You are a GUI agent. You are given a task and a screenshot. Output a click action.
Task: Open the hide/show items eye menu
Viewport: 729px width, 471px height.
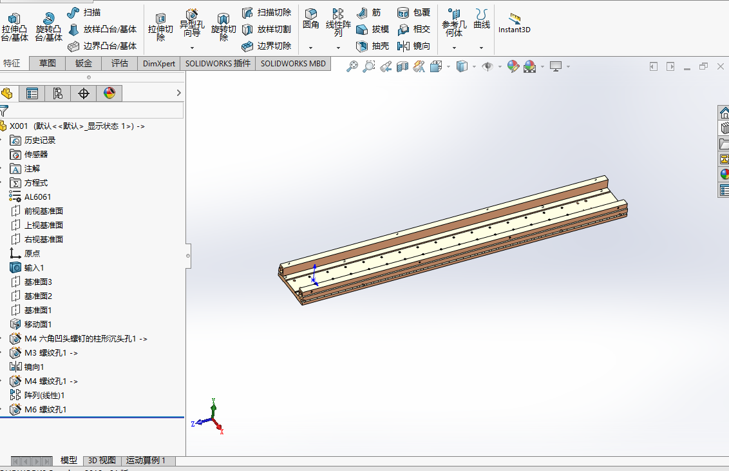click(488, 66)
